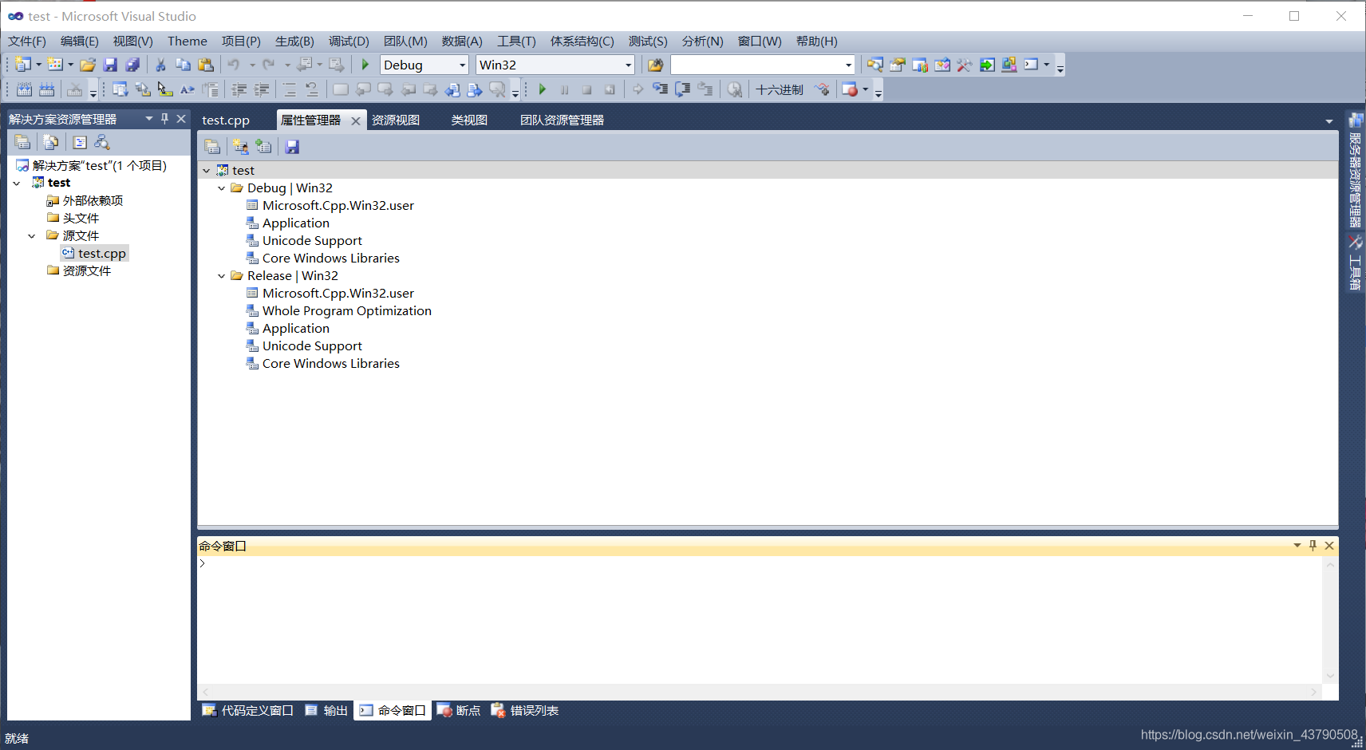Pin the Solution Explorer panel

165,119
